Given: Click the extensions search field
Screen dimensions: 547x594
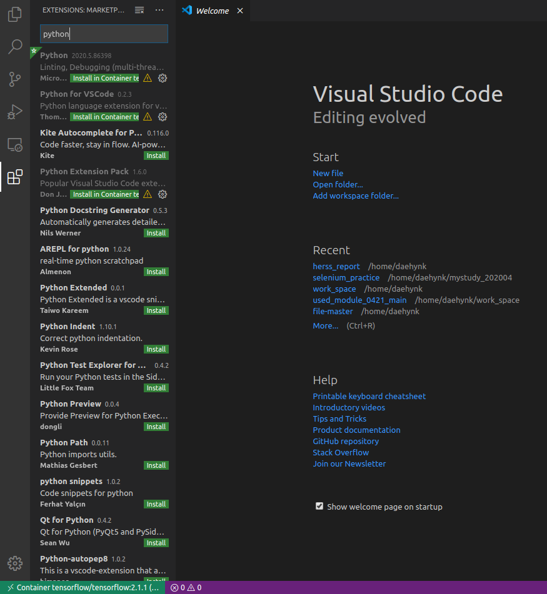Looking at the screenshot, I should (104, 34).
